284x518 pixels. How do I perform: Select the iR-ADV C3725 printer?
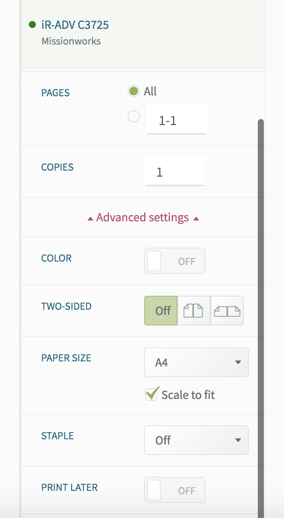(x=75, y=25)
